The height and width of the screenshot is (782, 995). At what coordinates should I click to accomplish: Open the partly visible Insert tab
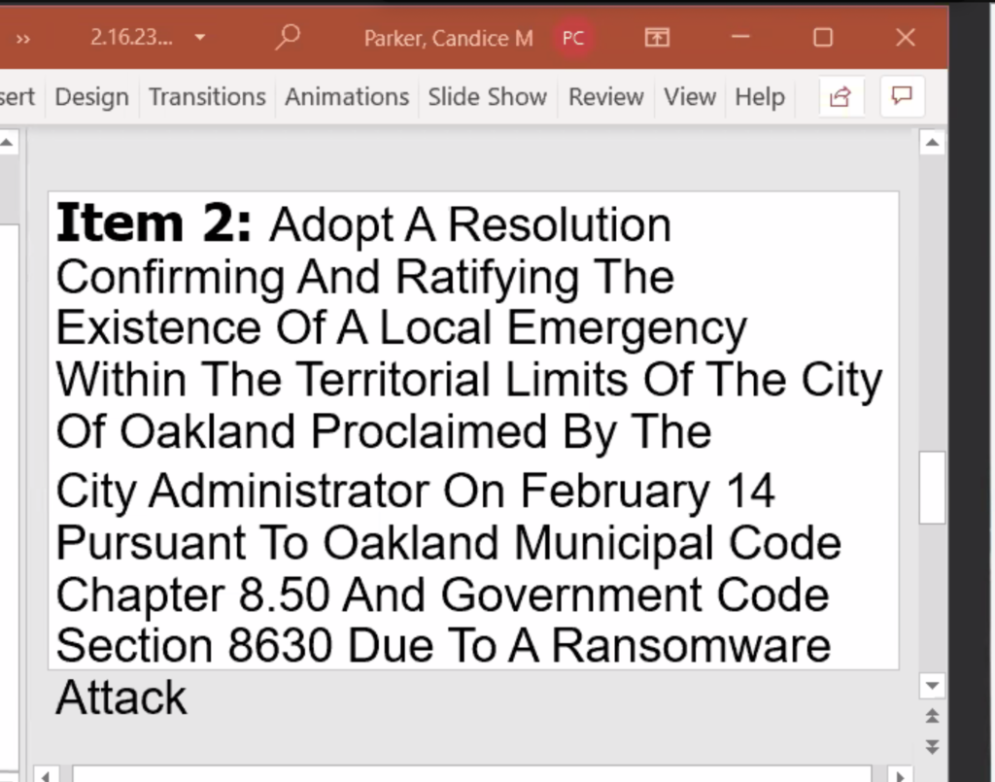click(17, 97)
